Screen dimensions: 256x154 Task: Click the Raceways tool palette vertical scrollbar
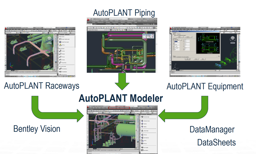pos(75,41)
